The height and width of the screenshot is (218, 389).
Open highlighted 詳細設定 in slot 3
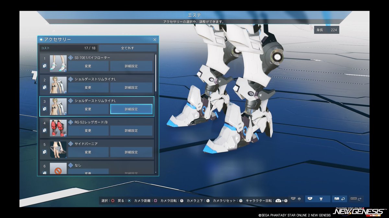click(x=131, y=109)
